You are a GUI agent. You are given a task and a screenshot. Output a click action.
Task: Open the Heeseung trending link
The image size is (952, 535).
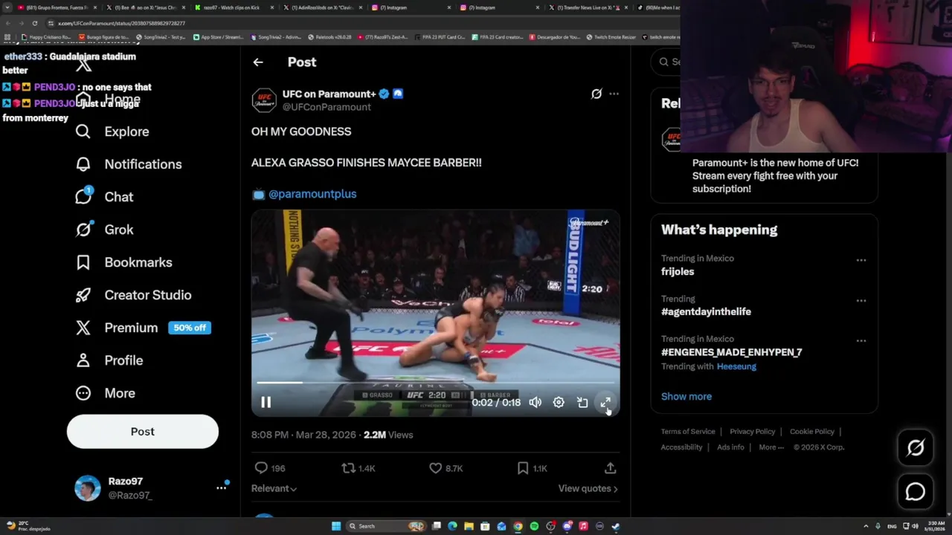pos(736,366)
